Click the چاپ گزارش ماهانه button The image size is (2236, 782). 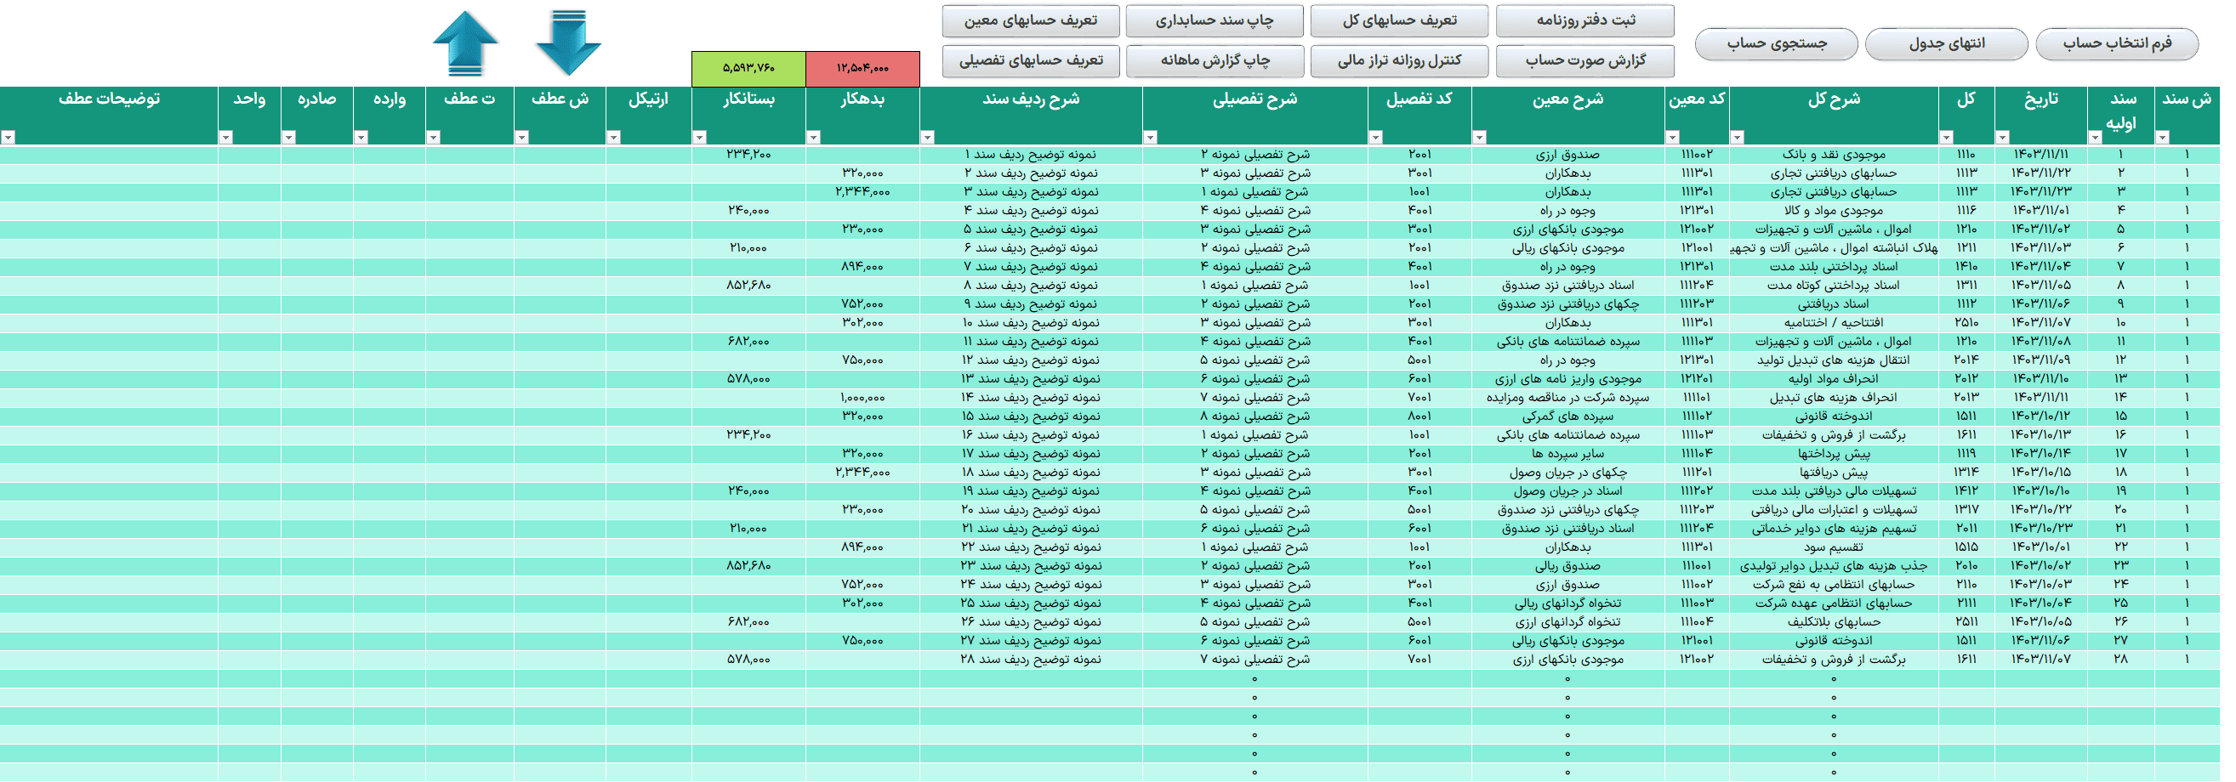click(1215, 60)
